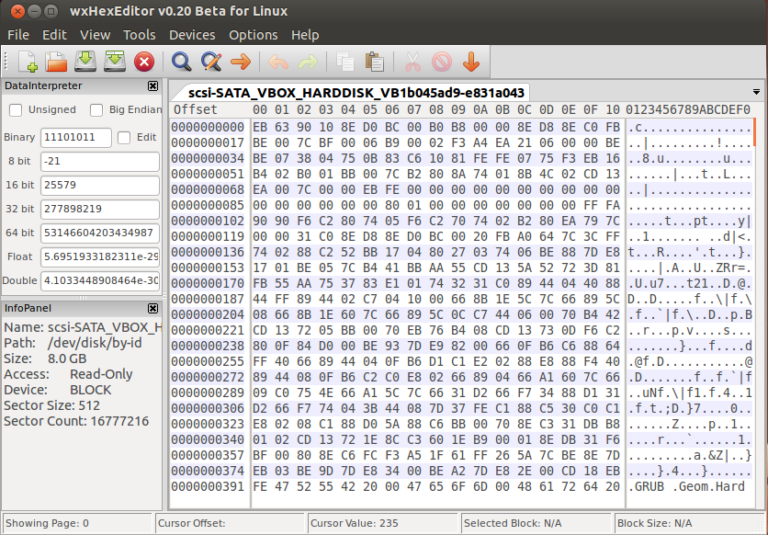This screenshot has width=768, height=535.
Task: Select offset row 0000000204
Action: [208, 315]
